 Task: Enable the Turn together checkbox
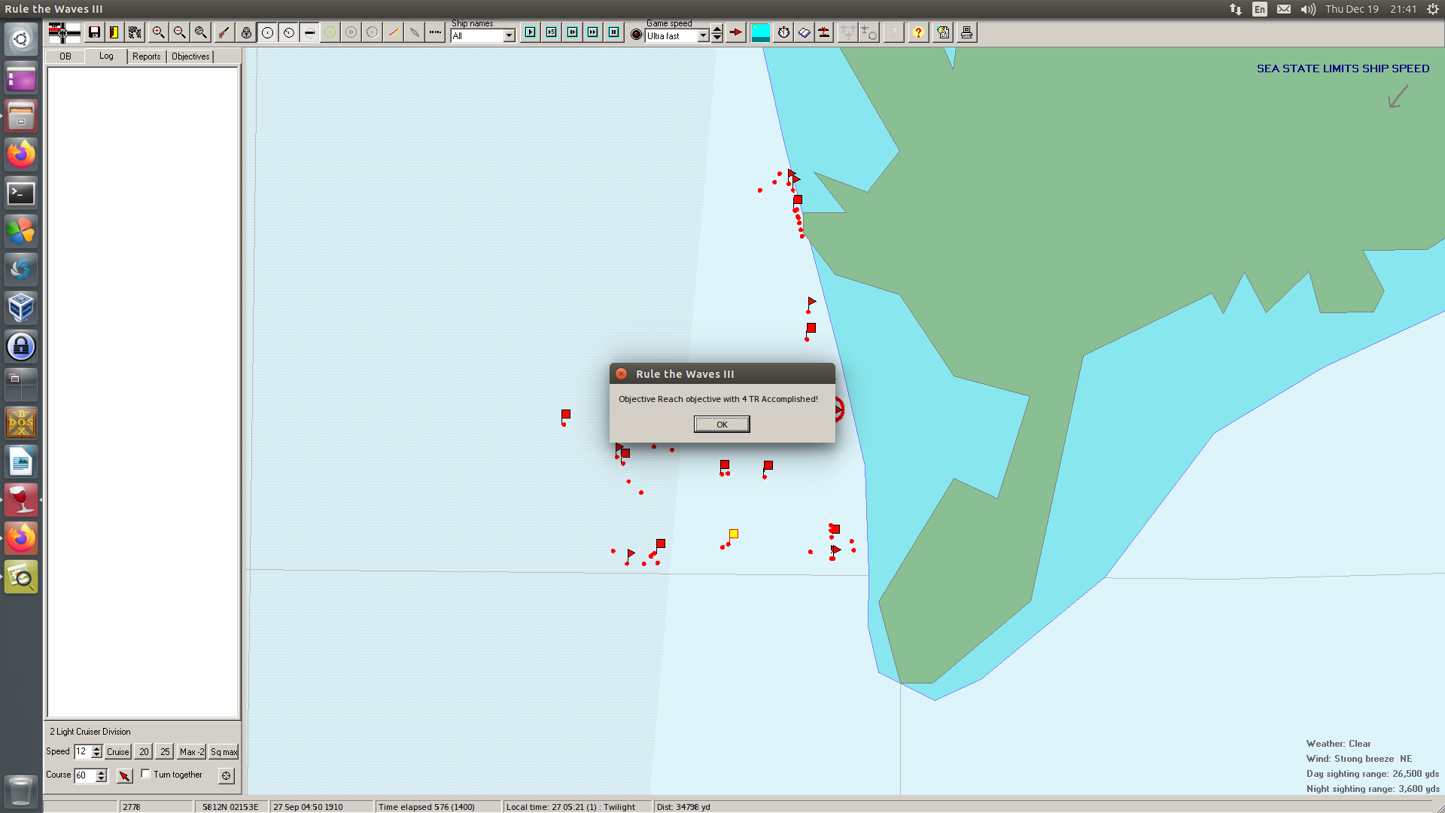[x=146, y=774]
